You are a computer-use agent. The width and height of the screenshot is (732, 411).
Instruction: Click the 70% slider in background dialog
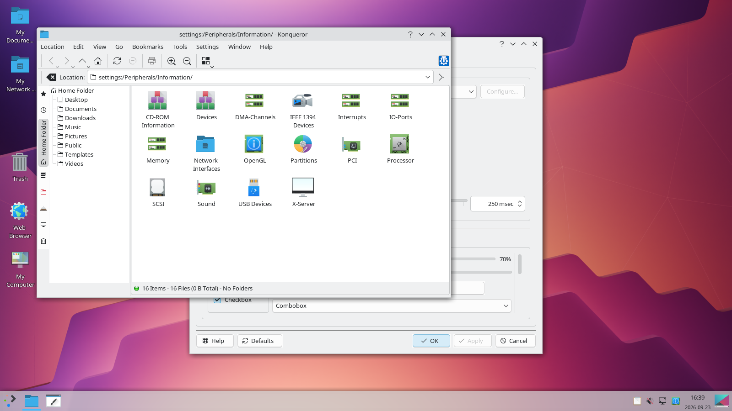(473, 259)
